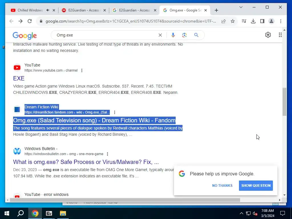Dismiss the survey with No Thanks
Image resolution: width=292 pixels, height=219 pixels.
tap(222, 185)
